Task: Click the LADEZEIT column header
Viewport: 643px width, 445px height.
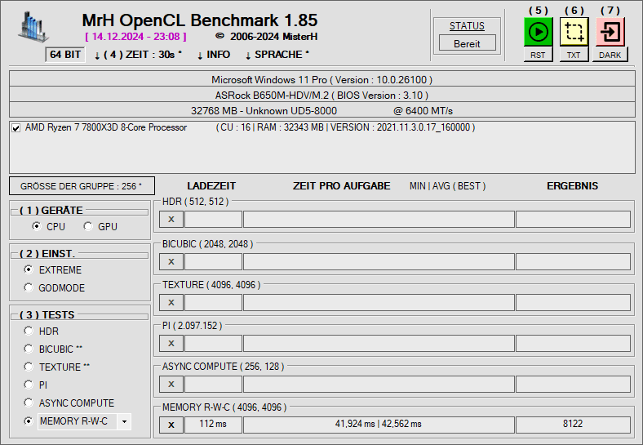Action: [211, 186]
